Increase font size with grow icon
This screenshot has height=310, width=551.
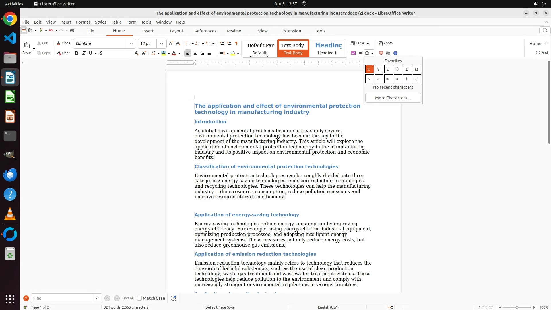tap(171, 43)
